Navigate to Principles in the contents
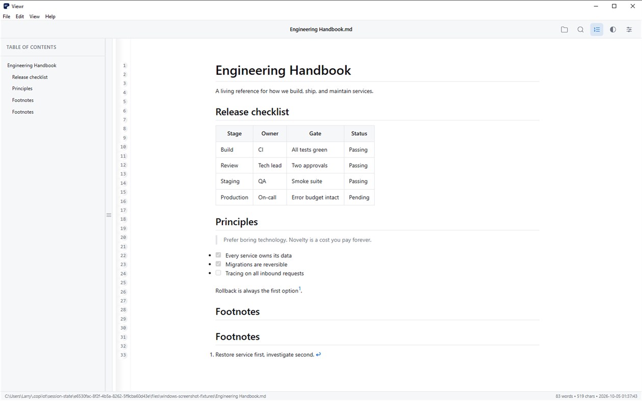 click(22, 89)
